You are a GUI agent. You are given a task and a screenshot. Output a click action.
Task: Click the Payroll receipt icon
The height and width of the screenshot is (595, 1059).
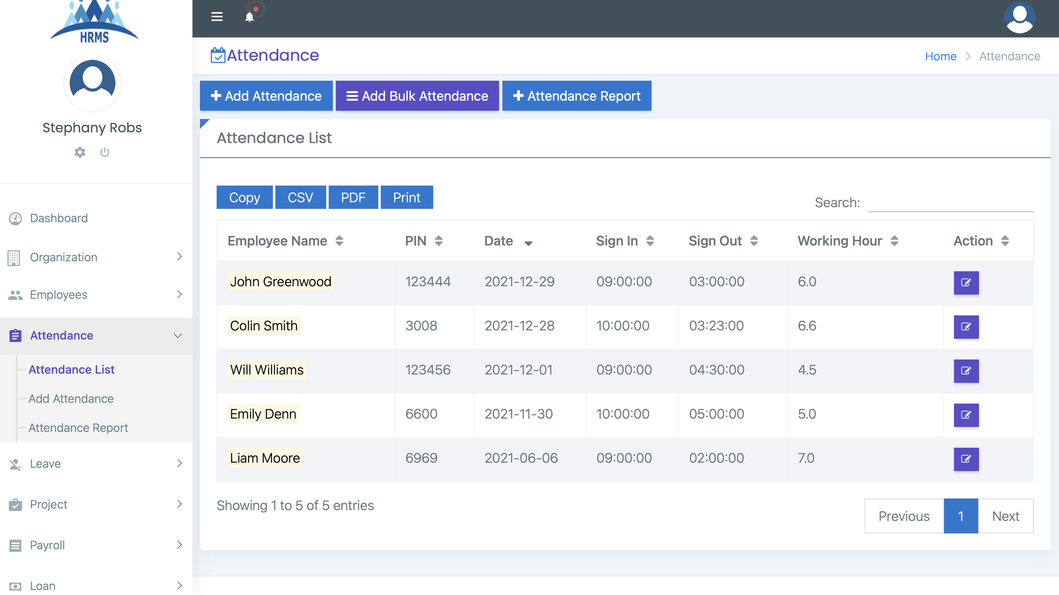15,545
